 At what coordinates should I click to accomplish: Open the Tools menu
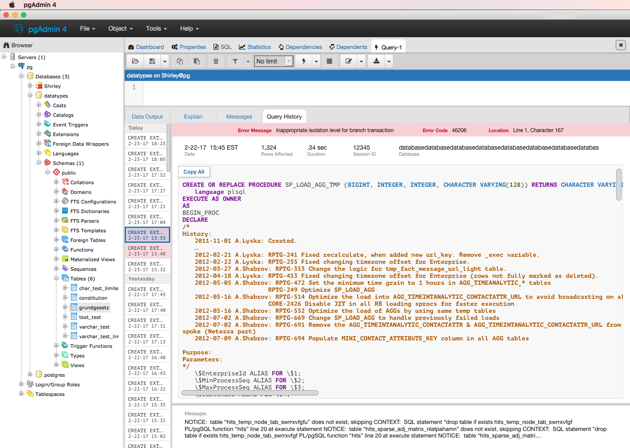[x=156, y=28]
